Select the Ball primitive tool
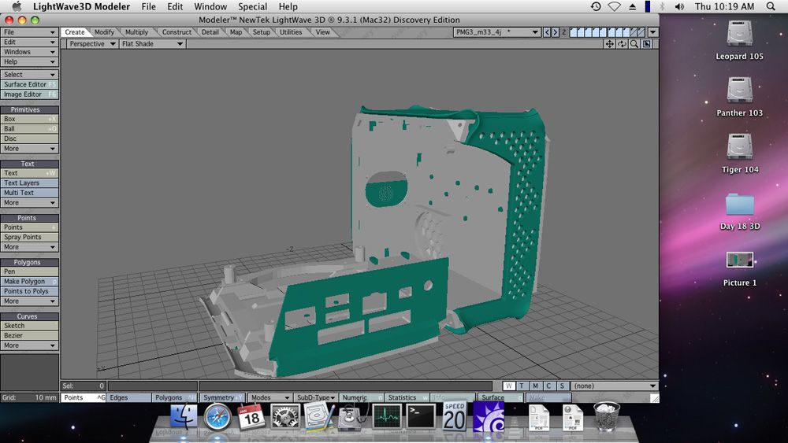This screenshot has height=443, width=788. [29, 129]
